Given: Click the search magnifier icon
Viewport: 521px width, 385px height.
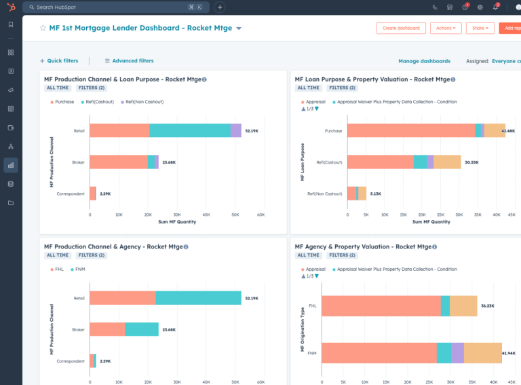Looking at the screenshot, I should pos(32,7).
